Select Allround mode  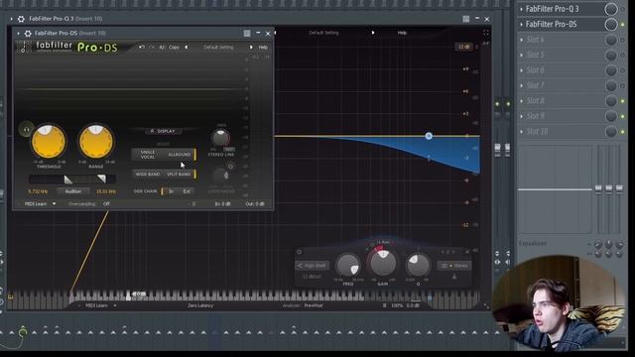click(x=179, y=155)
